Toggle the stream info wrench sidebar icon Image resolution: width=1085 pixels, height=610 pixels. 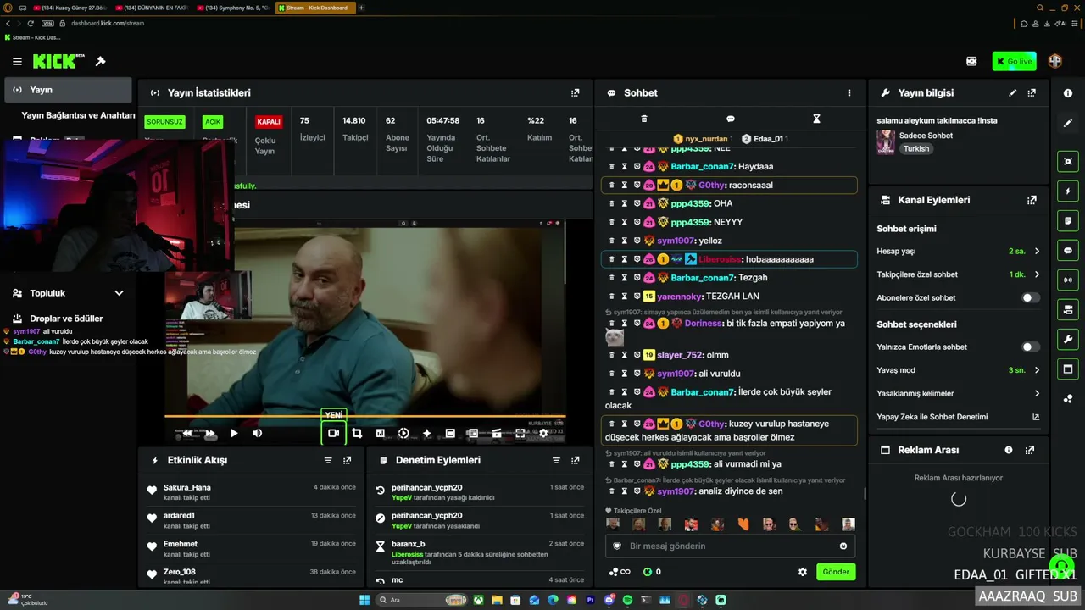tap(1068, 339)
